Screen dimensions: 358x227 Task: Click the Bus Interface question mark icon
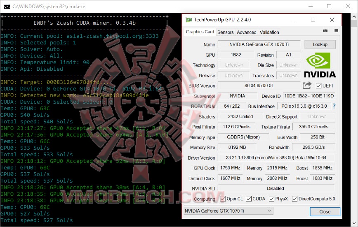tap(334, 106)
